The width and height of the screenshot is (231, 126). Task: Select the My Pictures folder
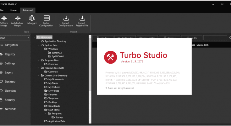52,87
